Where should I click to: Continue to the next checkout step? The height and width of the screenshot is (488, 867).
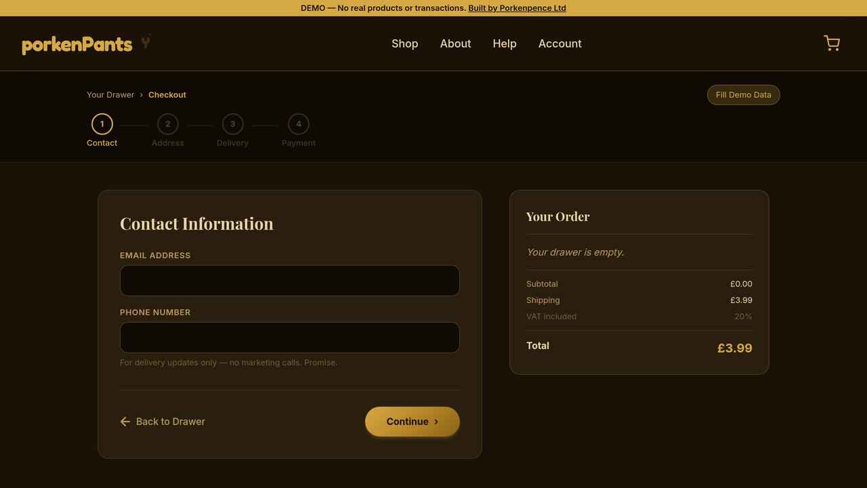413,422
